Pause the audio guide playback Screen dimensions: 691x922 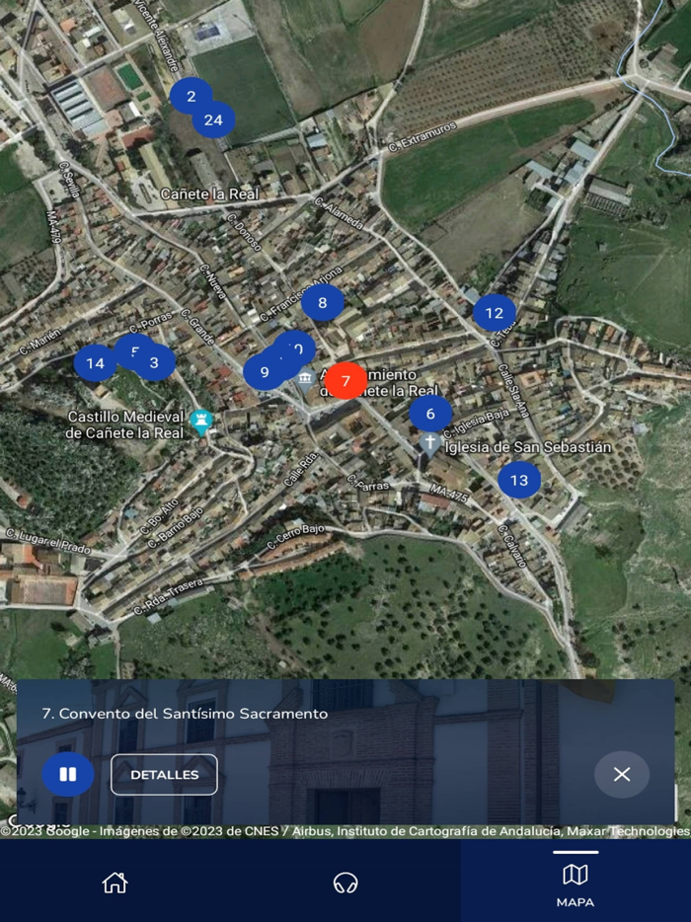pyautogui.click(x=68, y=774)
